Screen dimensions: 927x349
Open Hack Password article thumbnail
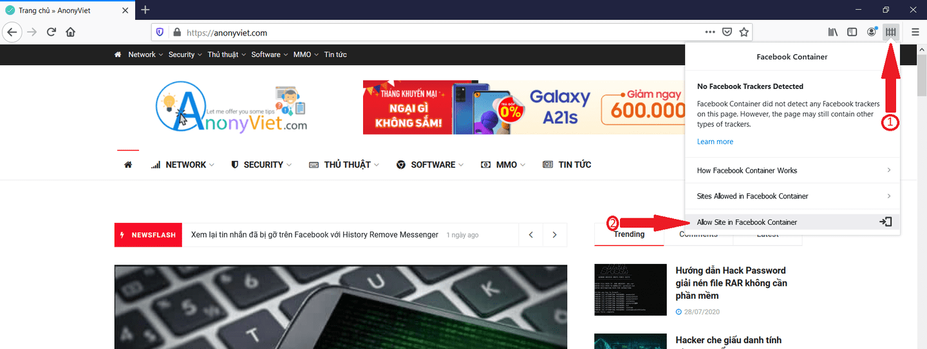(630, 290)
